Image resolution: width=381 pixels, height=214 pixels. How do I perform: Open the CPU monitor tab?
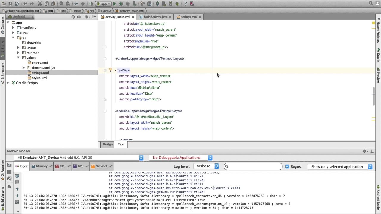pyautogui.click(x=63, y=166)
